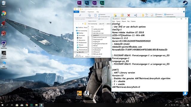This screenshot has width=191, height=107.
Task: Open the Windows Start menu
Action: (x=2, y=105)
